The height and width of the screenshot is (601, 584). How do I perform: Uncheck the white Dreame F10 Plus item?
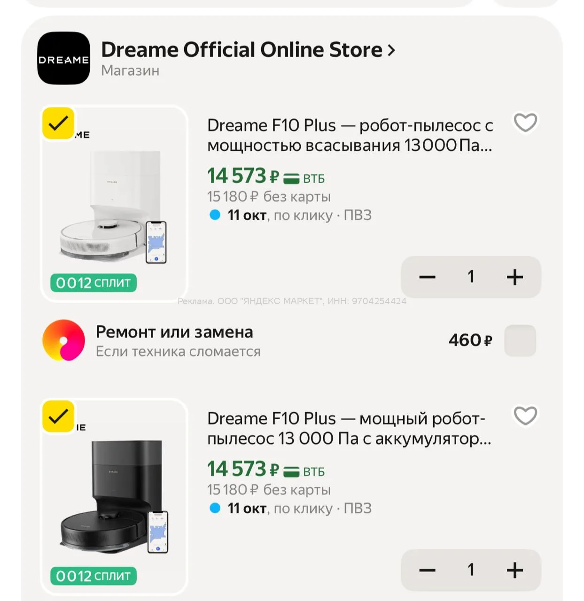point(58,123)
